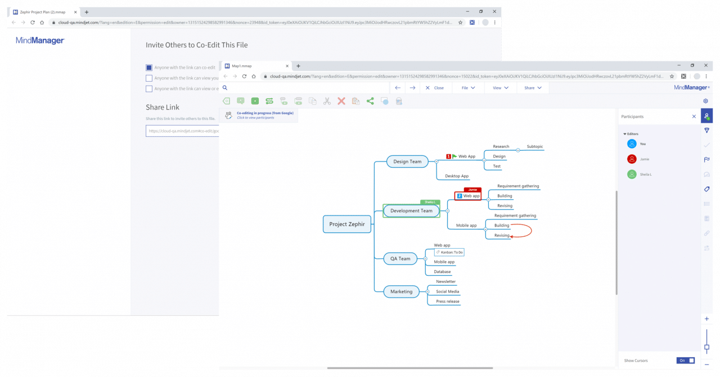Open the tag icon in right sidebar

706,189
